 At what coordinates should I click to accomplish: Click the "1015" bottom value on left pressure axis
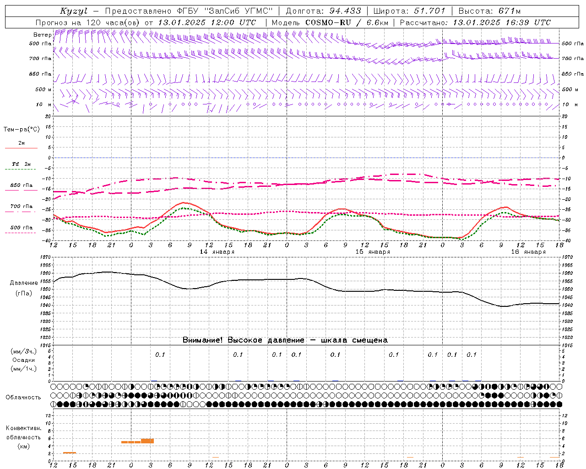[x=45, y=345]
